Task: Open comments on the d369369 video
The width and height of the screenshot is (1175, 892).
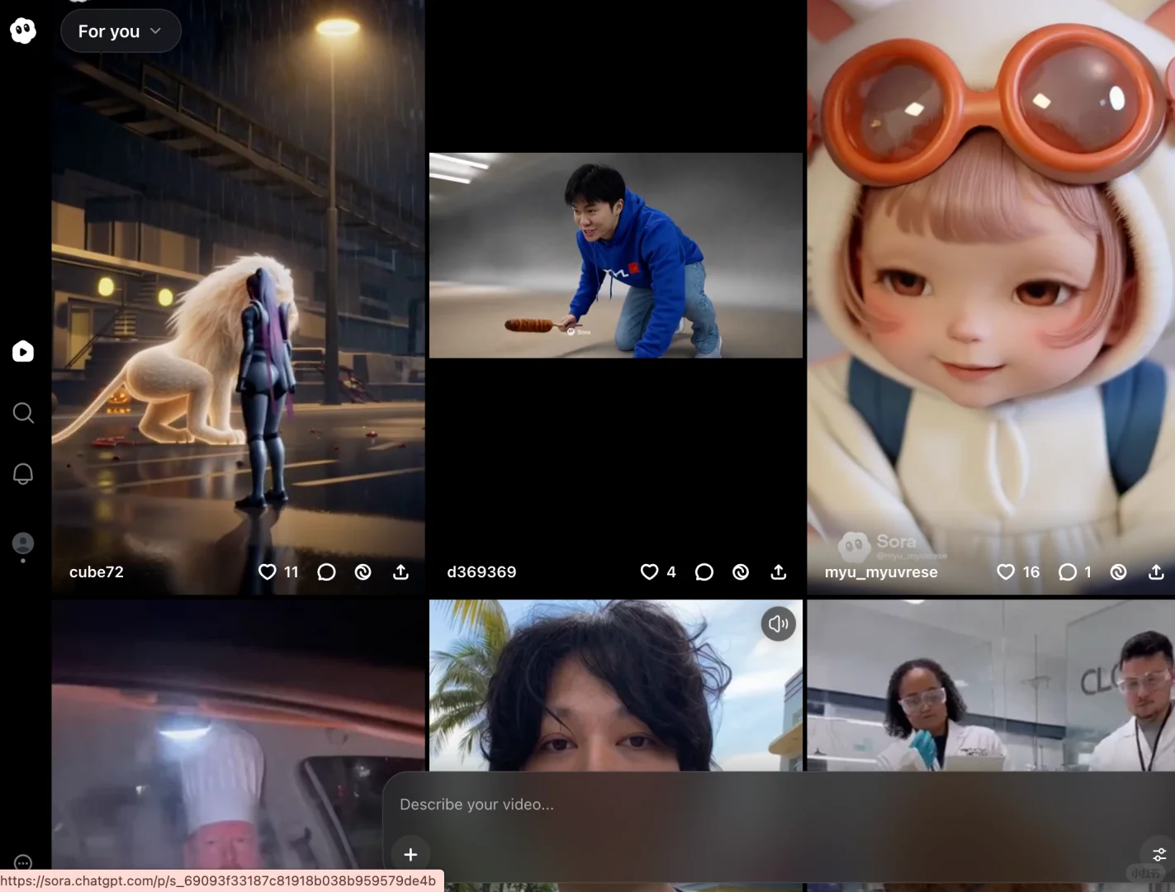Action: (x=704, y=572)
